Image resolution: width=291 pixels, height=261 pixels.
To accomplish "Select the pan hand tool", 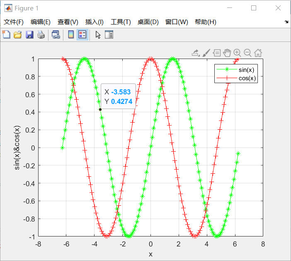I will click(227, 53).
